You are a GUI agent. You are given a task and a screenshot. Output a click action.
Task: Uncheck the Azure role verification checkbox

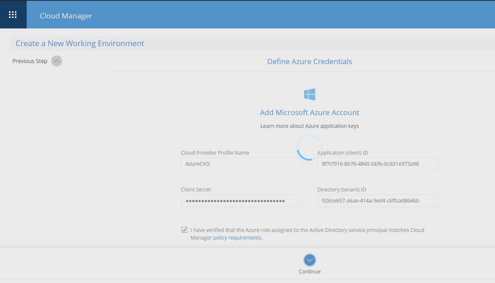[x=184, y=230]
